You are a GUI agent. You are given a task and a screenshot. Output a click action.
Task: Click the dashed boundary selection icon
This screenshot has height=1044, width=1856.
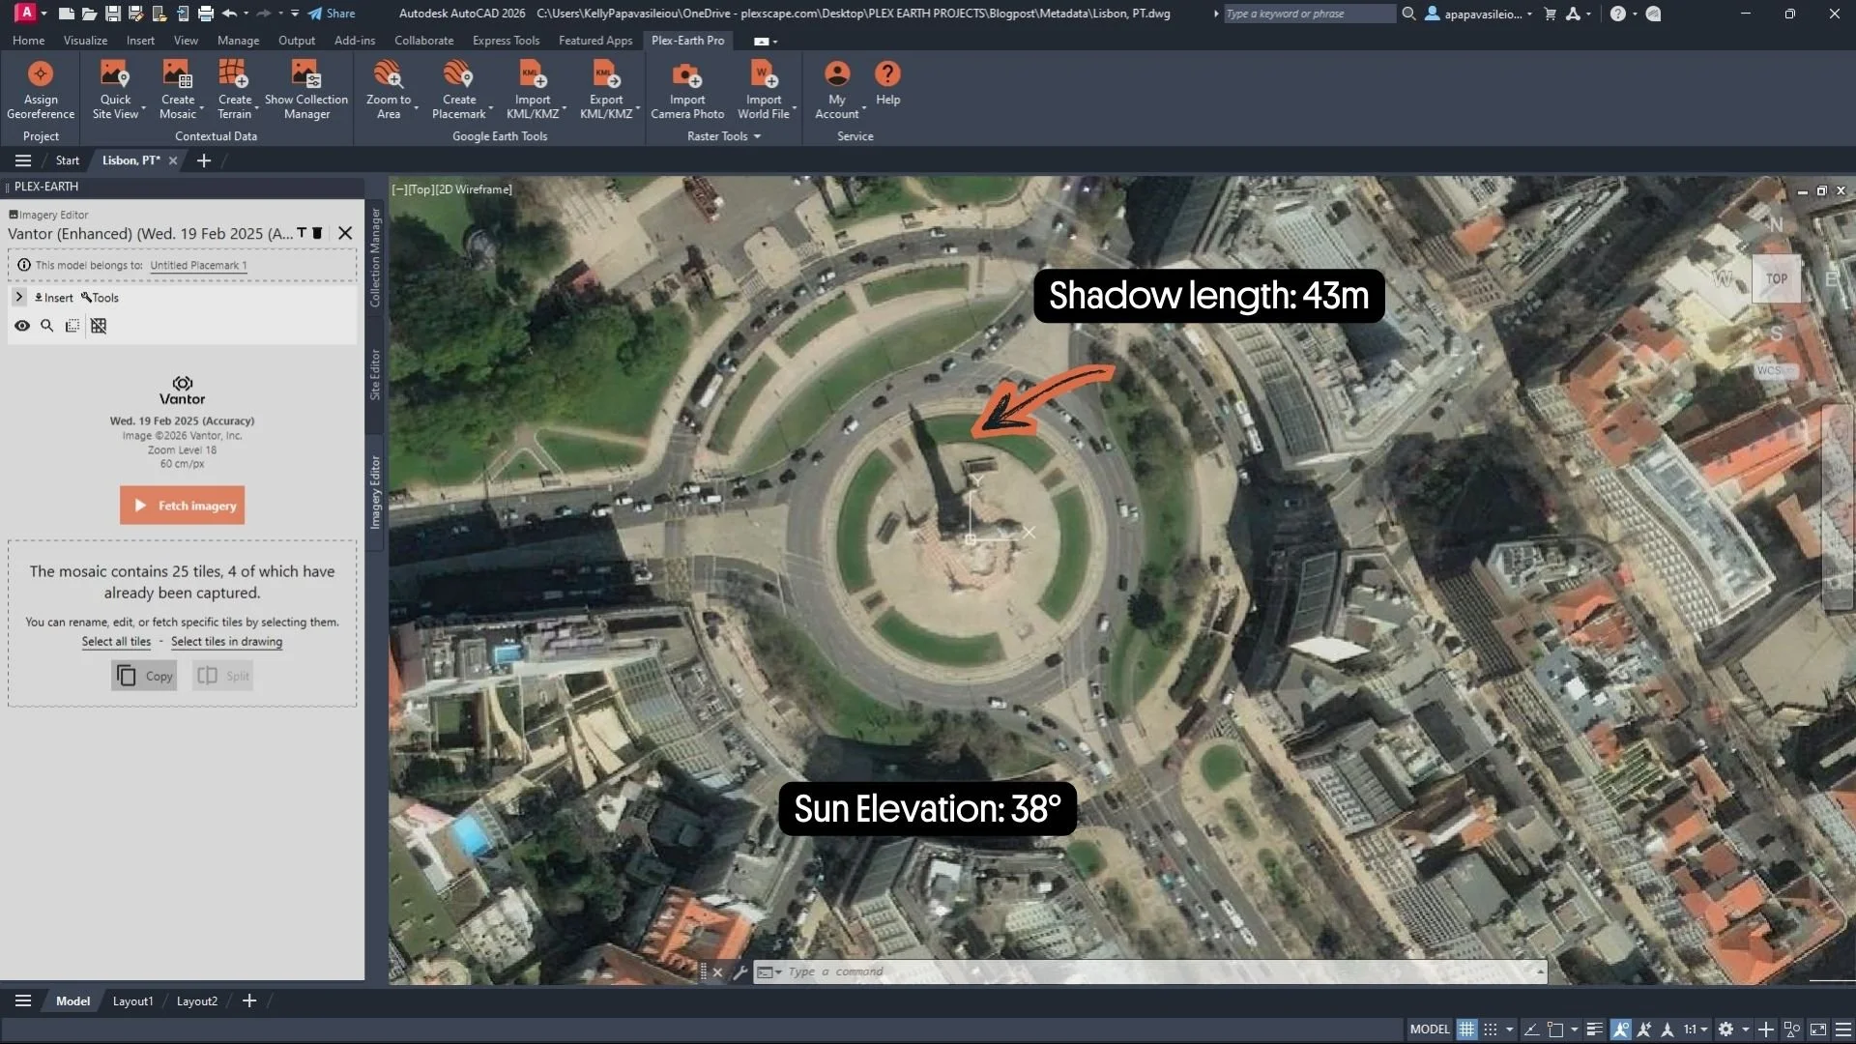pos(72,326)
